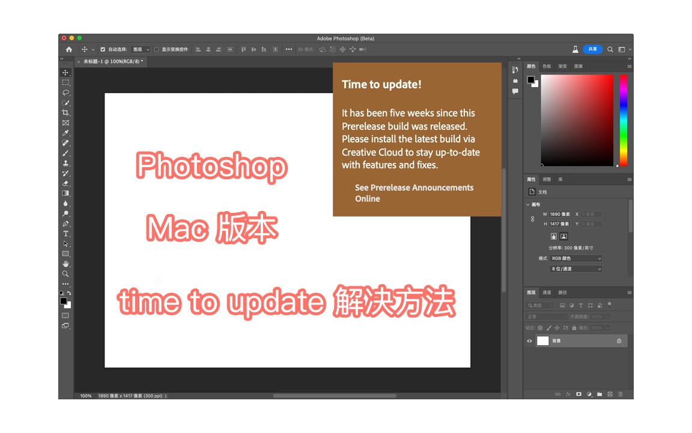This screenshot has width=692, height=433.
Task: Collapse the 画布 section in Properties
Action: click(529, 204)
